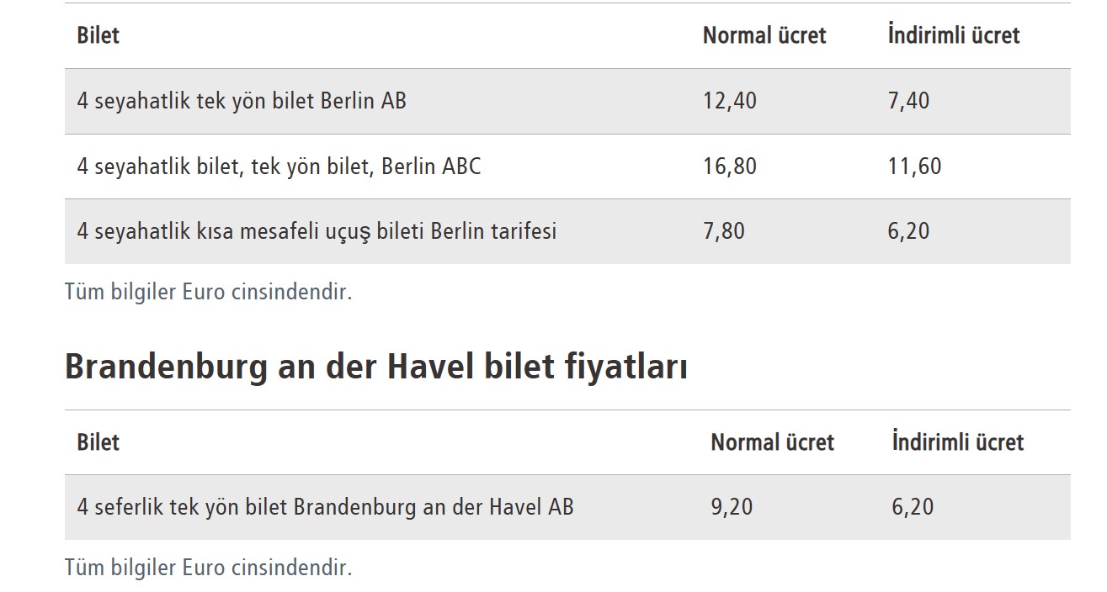Click the 9,20 normal fare value

[732, 507]
